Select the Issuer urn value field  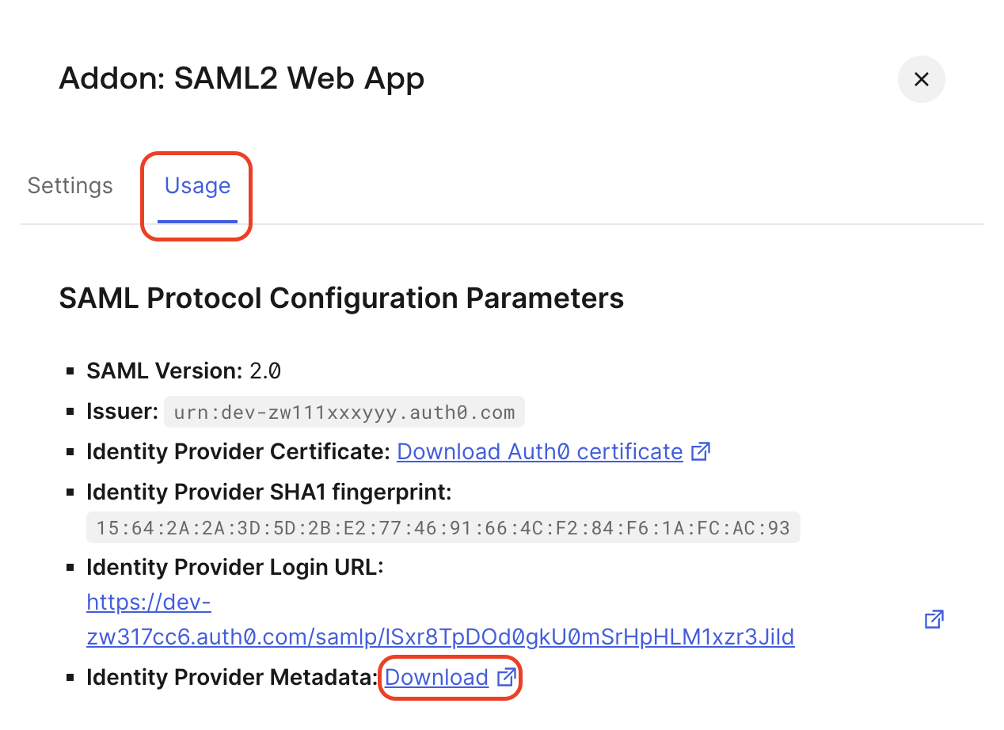[344, 411]
